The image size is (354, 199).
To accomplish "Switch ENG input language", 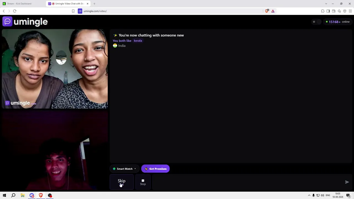I will 328,195.
